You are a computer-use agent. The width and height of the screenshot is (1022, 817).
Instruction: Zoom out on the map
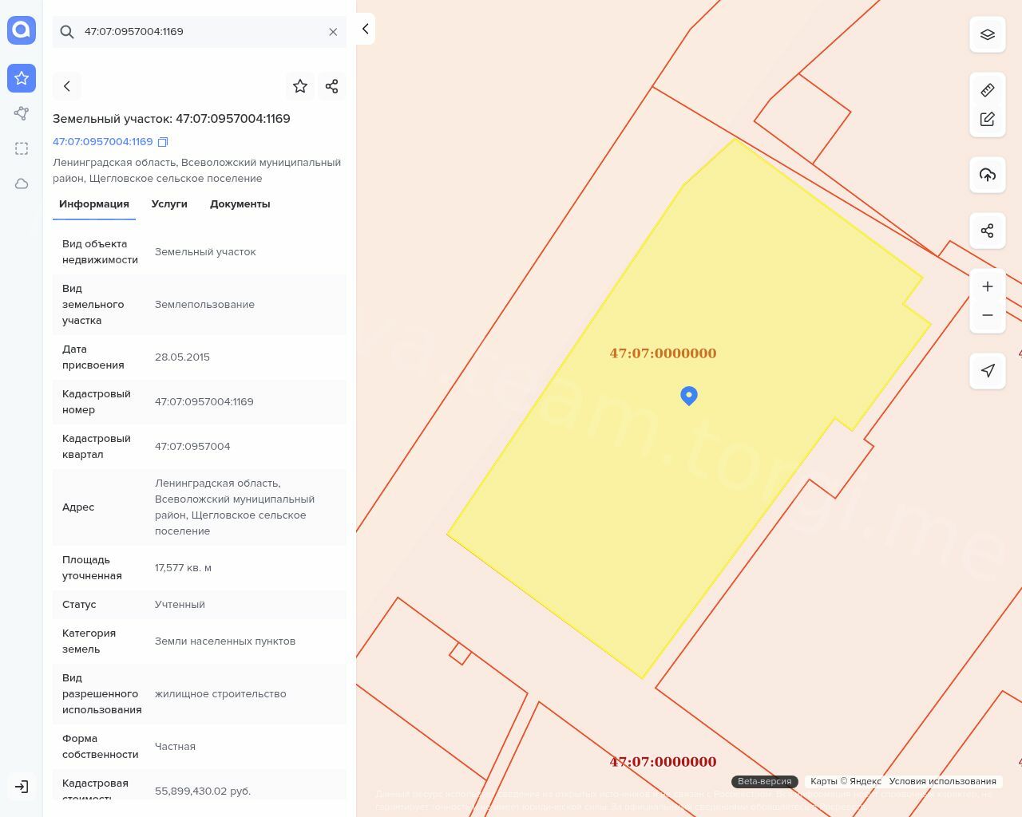click(987, 315)
